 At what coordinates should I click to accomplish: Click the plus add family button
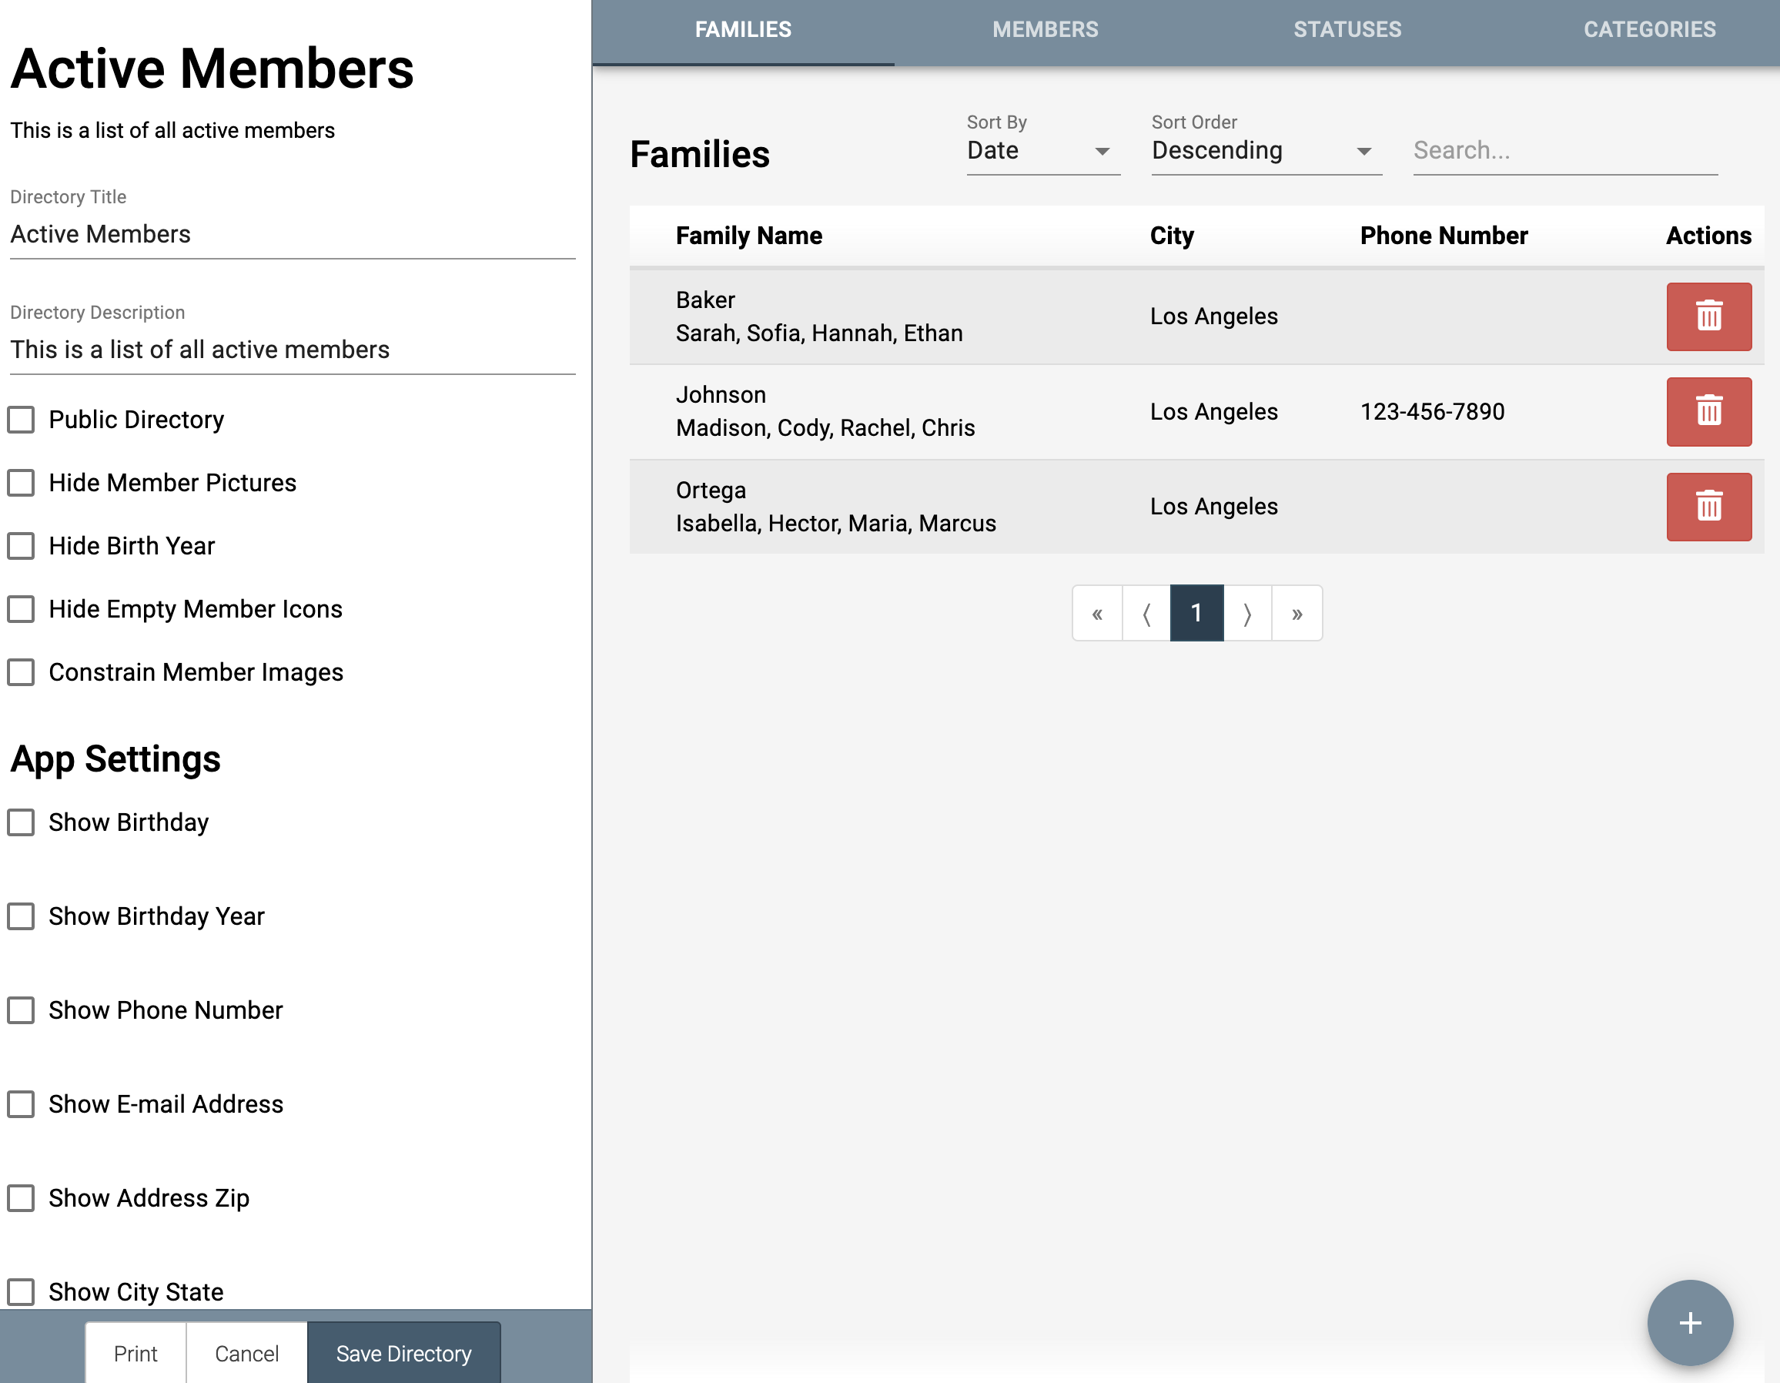[x=1689, y=1322]
